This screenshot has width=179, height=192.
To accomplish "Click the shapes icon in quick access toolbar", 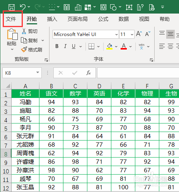I will click(x=113, y=7).
